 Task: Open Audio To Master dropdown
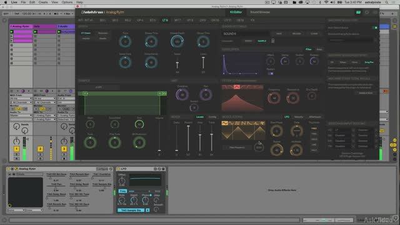coord(21,116)
